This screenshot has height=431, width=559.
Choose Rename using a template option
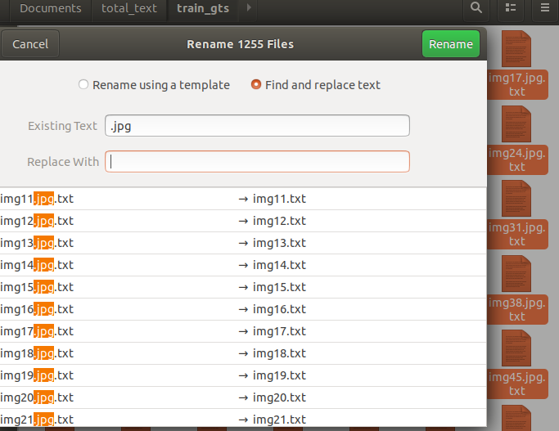[154, 85]
